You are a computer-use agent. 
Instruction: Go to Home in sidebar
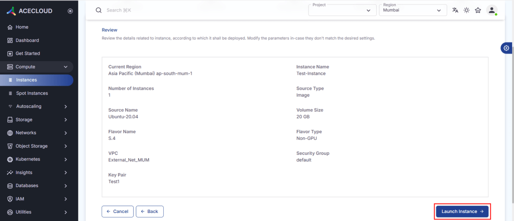22,27
